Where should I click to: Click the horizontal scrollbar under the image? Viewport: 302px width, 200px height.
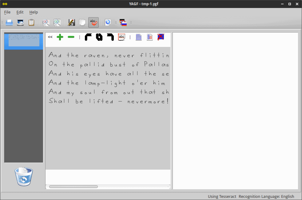coord(74,187)
